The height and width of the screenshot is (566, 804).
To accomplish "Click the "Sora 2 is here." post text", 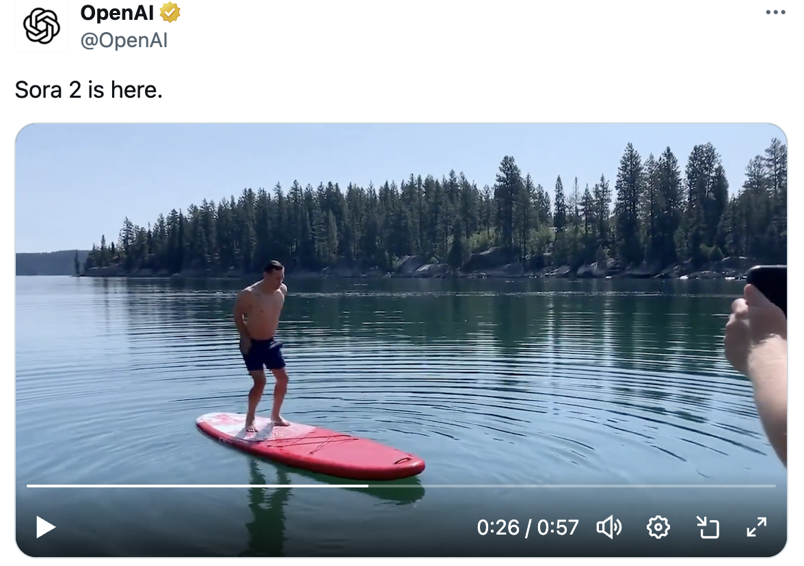I will (89, 90).
